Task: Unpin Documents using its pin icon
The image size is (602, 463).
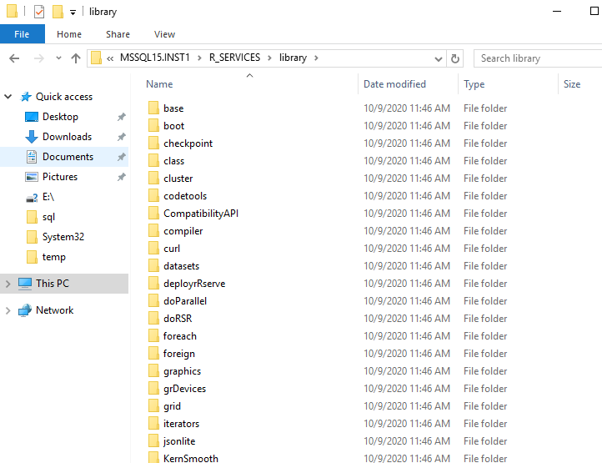Action: 122,157
